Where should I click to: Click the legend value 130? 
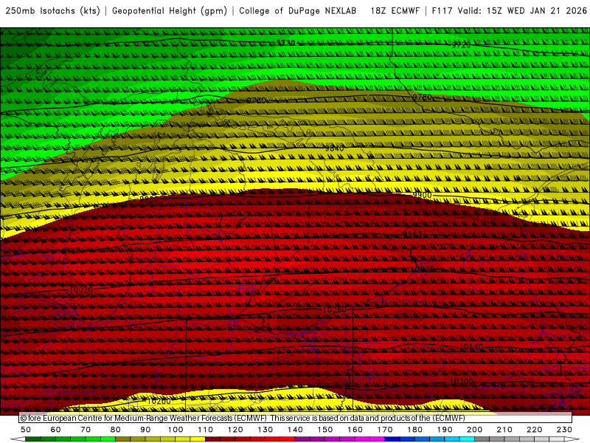pyautogui.click(x=265, y=430)
